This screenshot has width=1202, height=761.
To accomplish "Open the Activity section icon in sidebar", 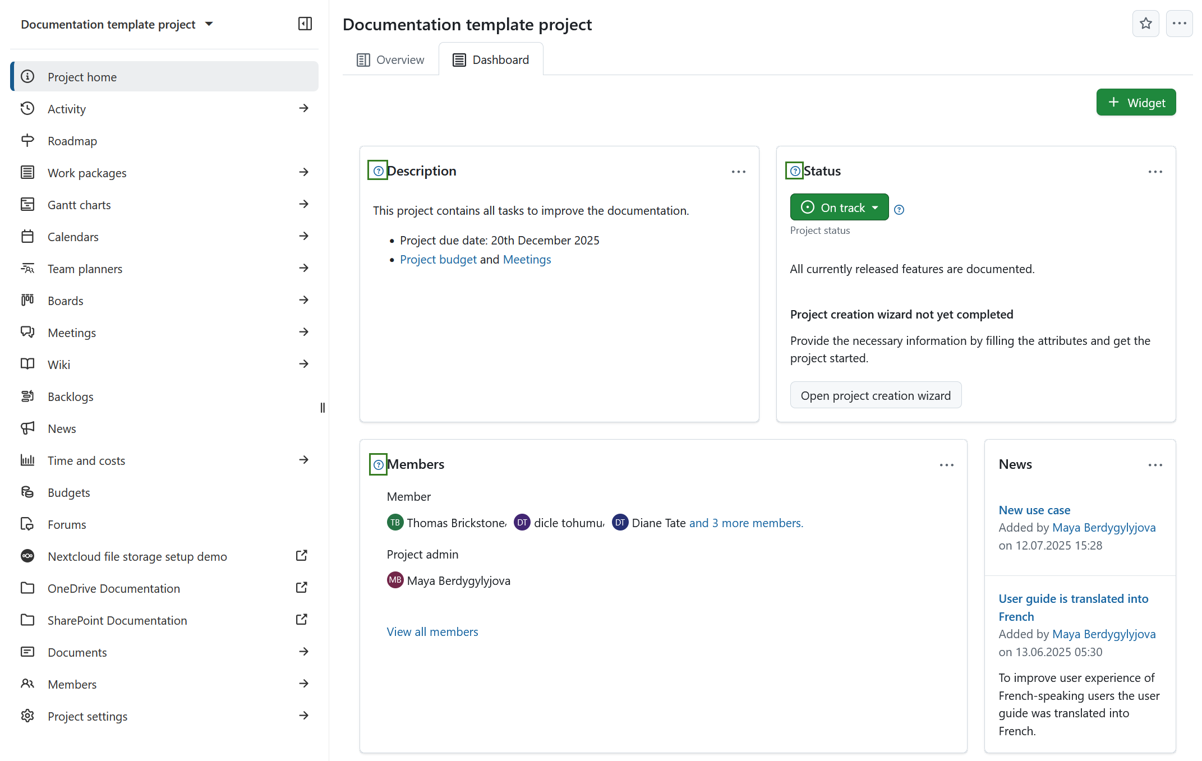I will 27,108.
